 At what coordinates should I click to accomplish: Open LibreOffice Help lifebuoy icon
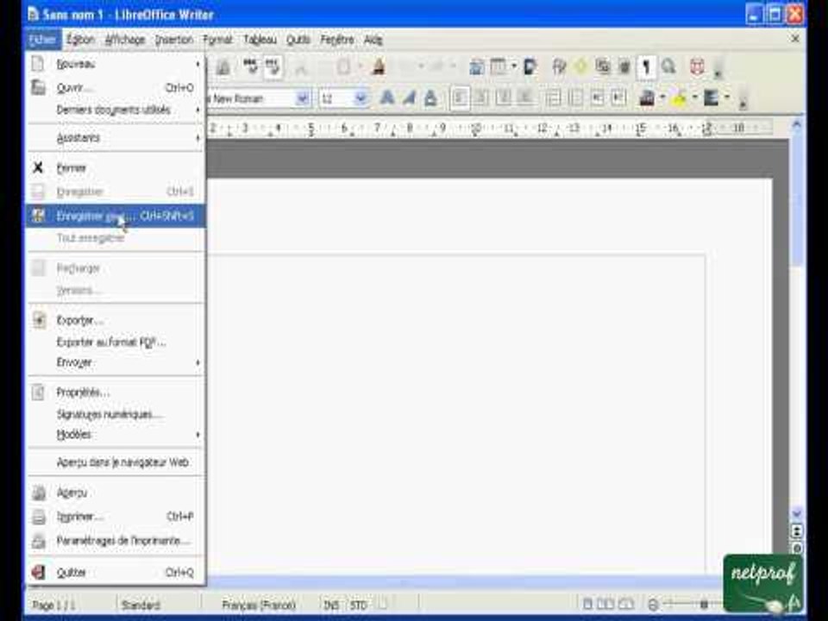(698, 67)
